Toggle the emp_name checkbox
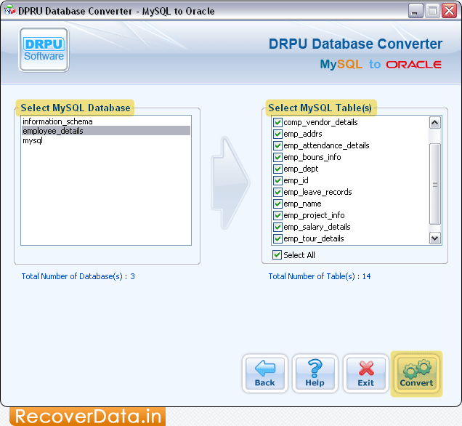The image size is (462, 426). (x=277, y=204)
